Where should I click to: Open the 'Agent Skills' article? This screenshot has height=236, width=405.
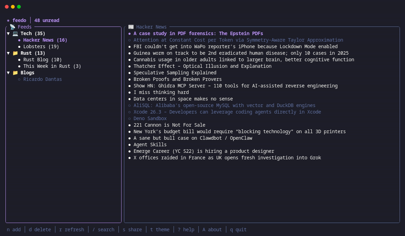(150, 145)
